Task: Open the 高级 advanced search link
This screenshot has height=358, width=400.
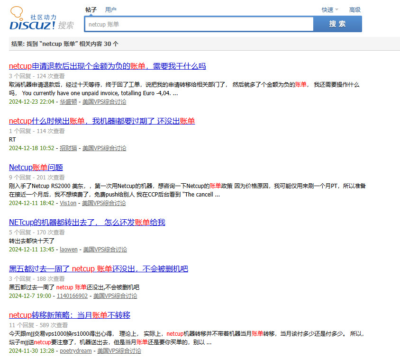Action: tap(355, 10)
